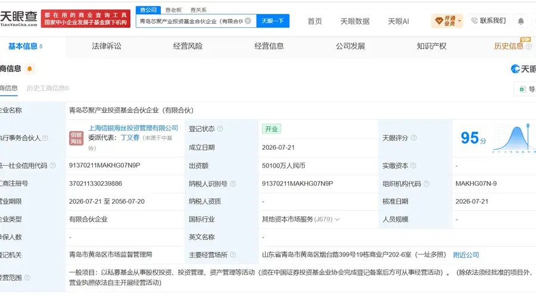Click the VIP diamond icon on 开通会员
Image resolution: width=536 pixels, height=297 pixels.
point(440,21)
